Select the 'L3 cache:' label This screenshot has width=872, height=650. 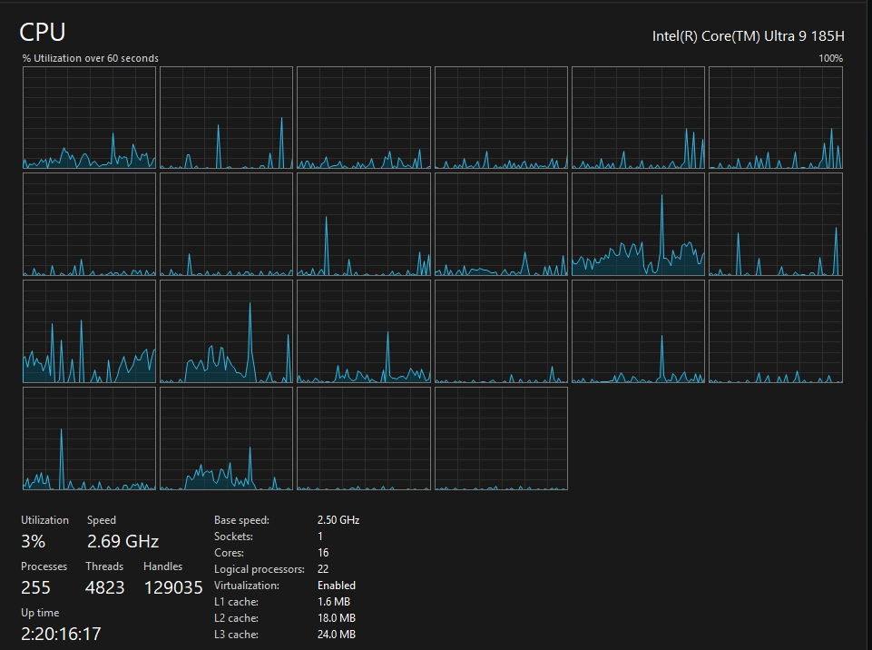(236, 635)
